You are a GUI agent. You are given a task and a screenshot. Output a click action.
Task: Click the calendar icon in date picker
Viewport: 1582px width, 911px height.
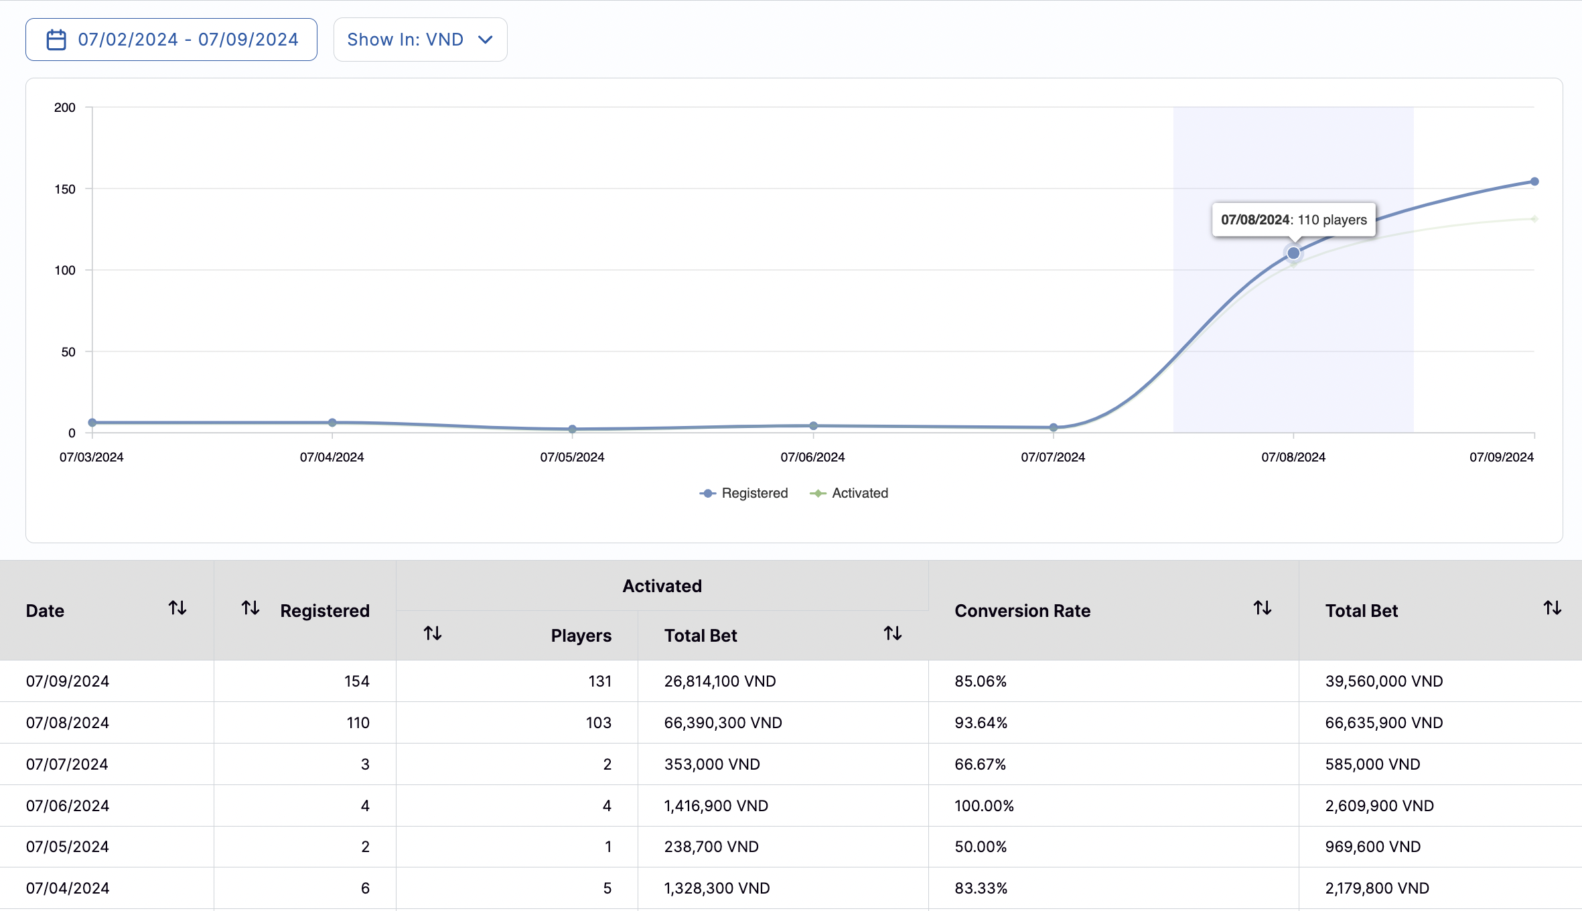pyautogui.click(x=56, y=40)
